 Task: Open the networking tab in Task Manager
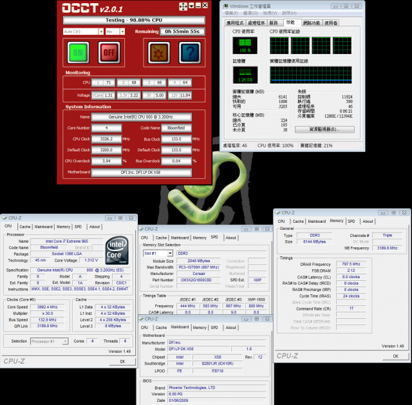[312, 23]
